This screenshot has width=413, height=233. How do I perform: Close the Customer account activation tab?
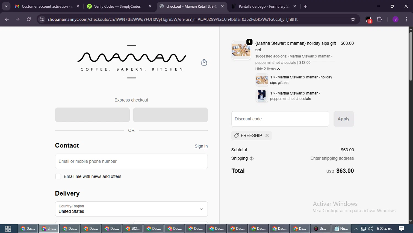(78, 6)
